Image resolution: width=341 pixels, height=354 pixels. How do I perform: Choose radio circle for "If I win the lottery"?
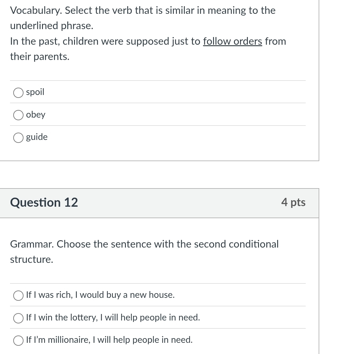[18, 318]
